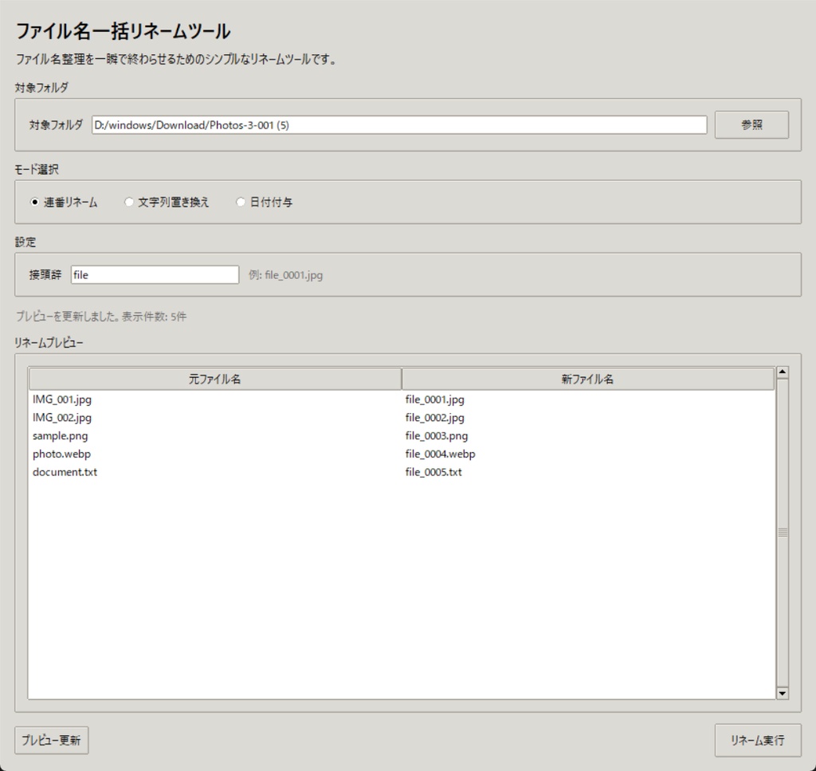
Task: Select the photo.webp preview row
Action: (x=215, y=454)
